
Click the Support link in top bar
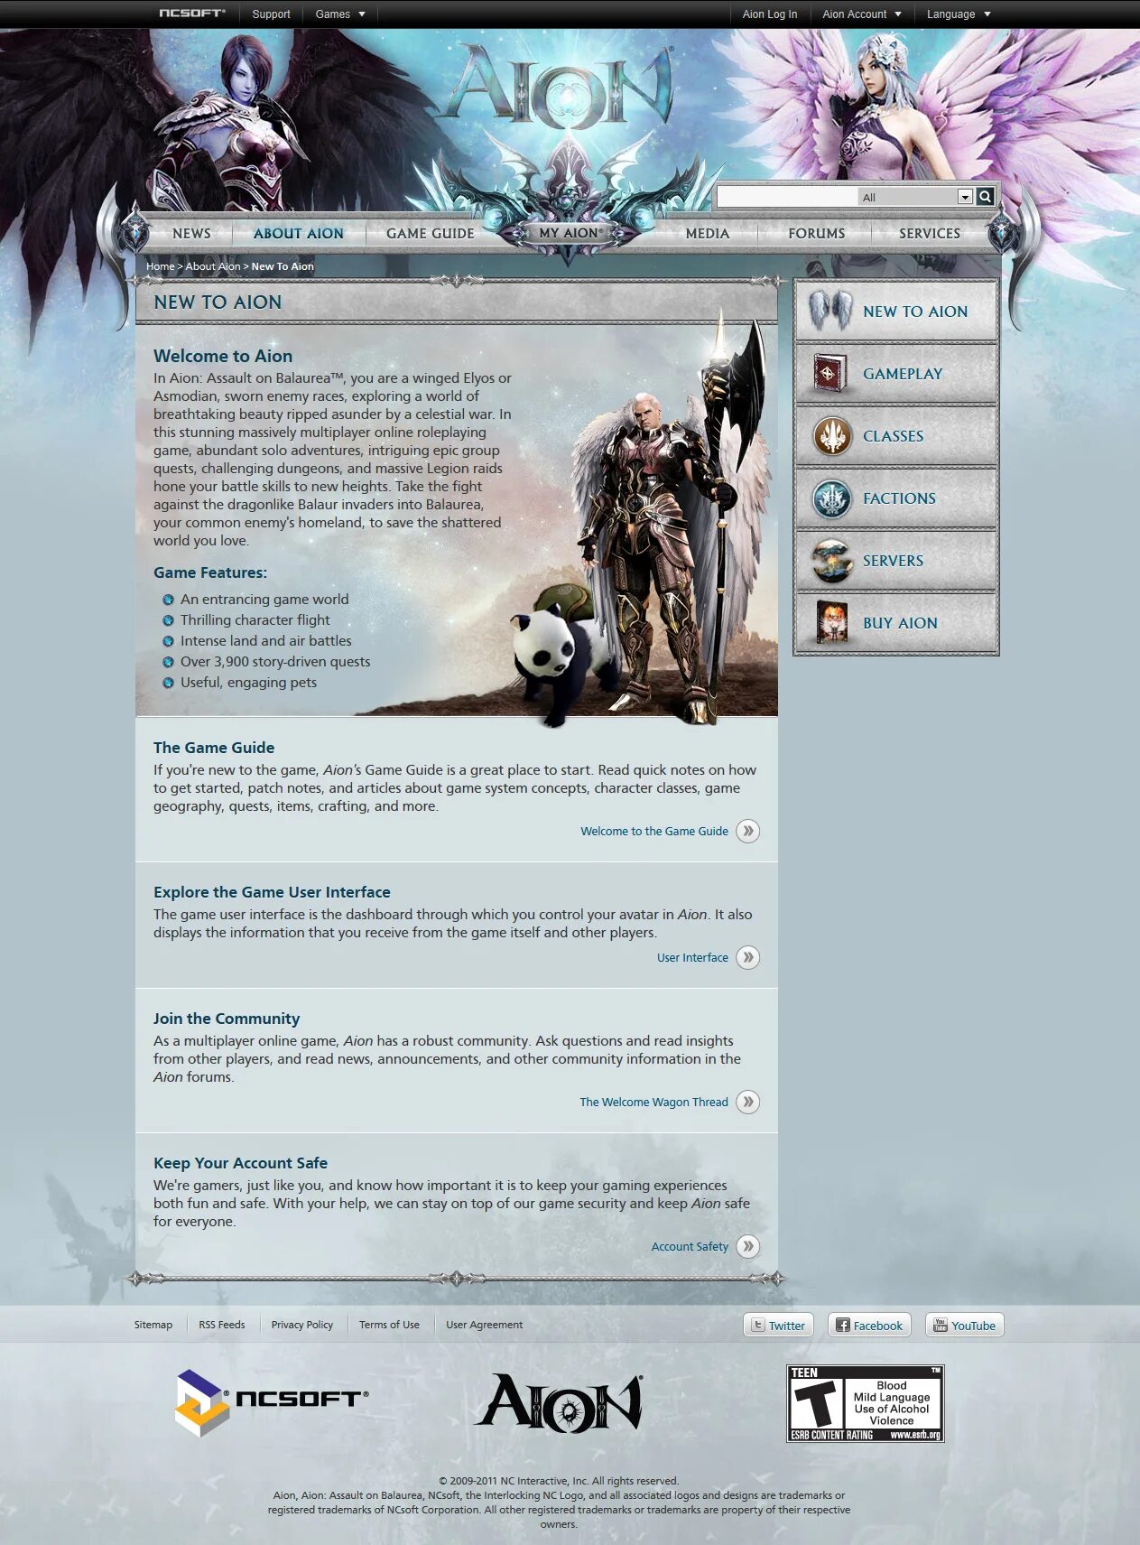click(271, 14)
